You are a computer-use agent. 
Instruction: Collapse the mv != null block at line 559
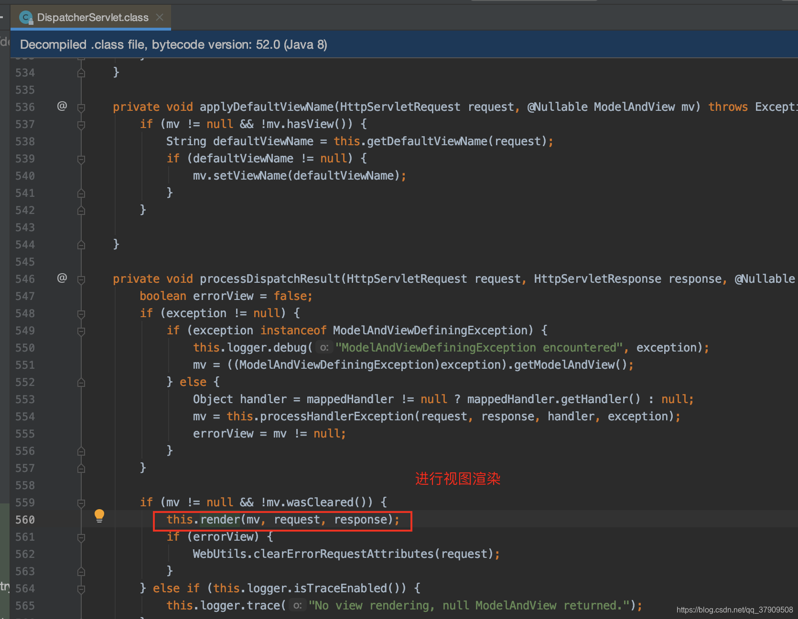click(x=81, y=503)
